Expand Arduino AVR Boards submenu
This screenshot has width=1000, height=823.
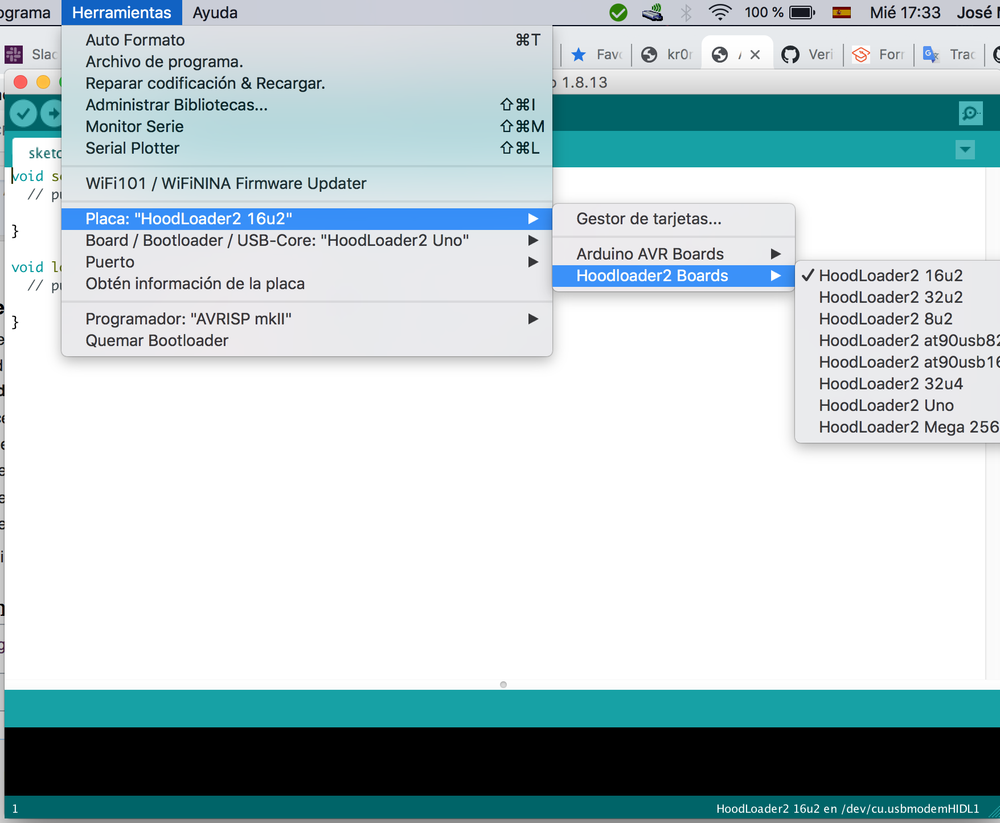point(674,254)
